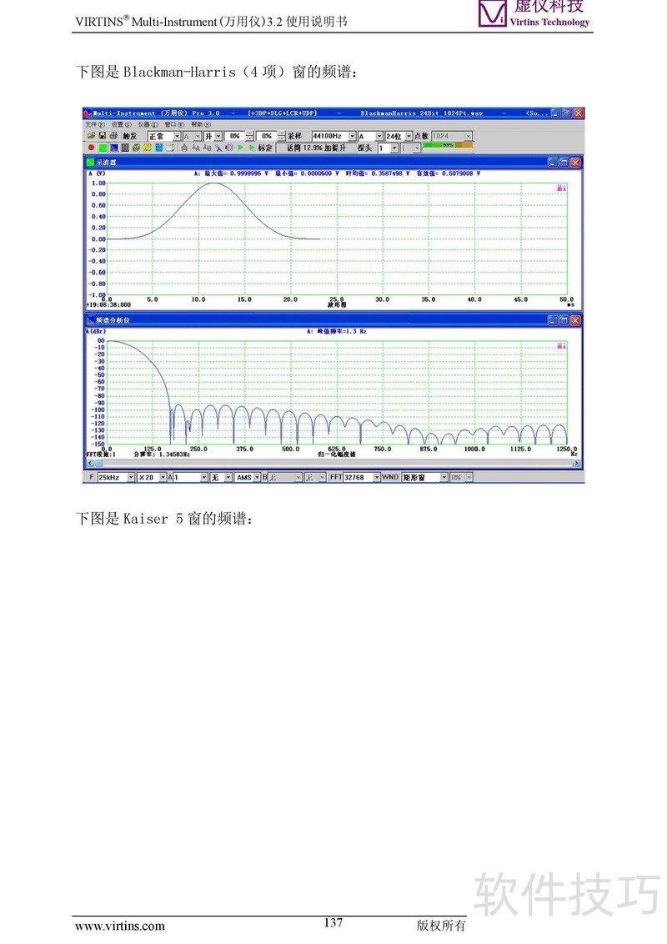Click the save floppy disk icon
Image resolution: width=667 pixels, height=944 pixels.
tap(102, 136)
